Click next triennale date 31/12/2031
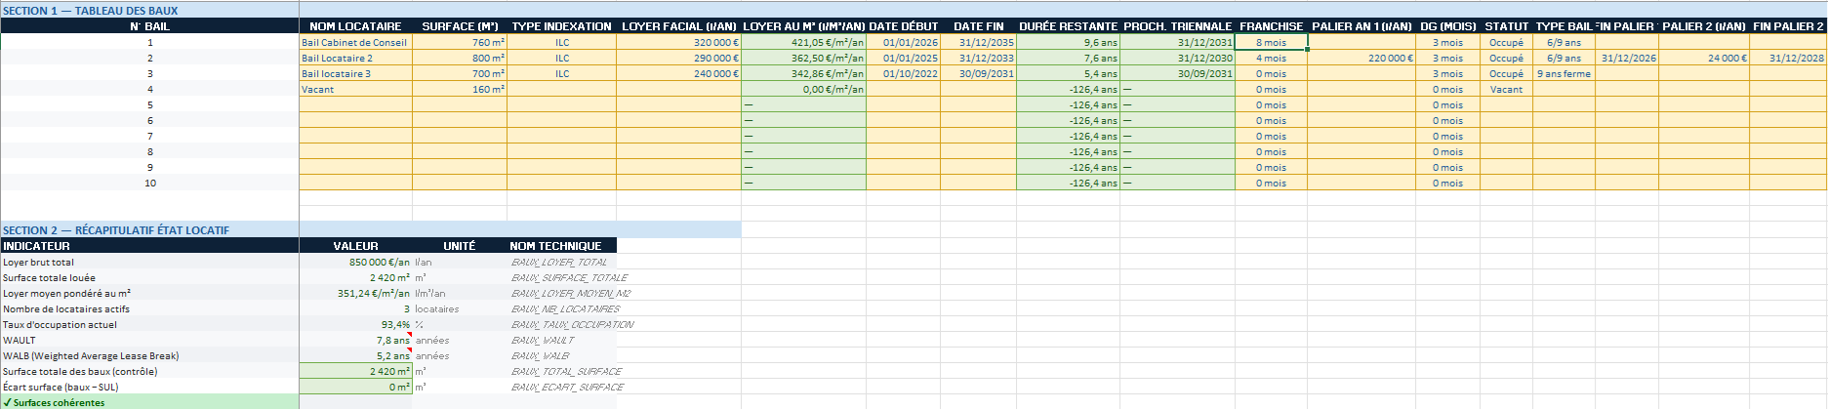This screenshot has height=410, width=1828. click(1178, 42)
